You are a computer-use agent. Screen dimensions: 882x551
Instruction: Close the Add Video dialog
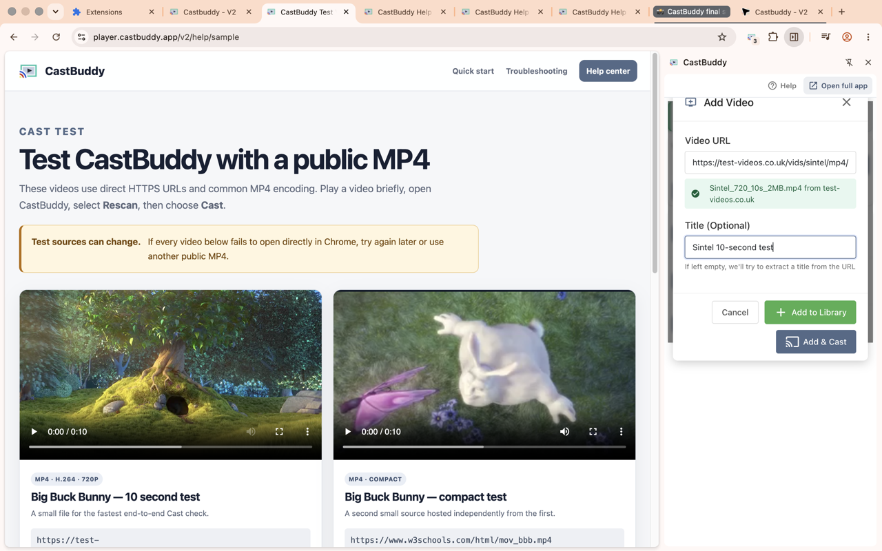point(846,103)
